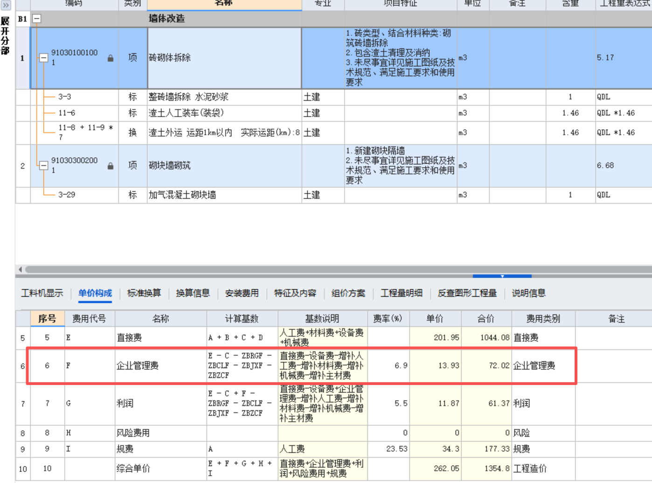Collapse sub-items of 910301001001 砖砌体拆除
This screenshot has width=652, height=483.
point(43,57)
